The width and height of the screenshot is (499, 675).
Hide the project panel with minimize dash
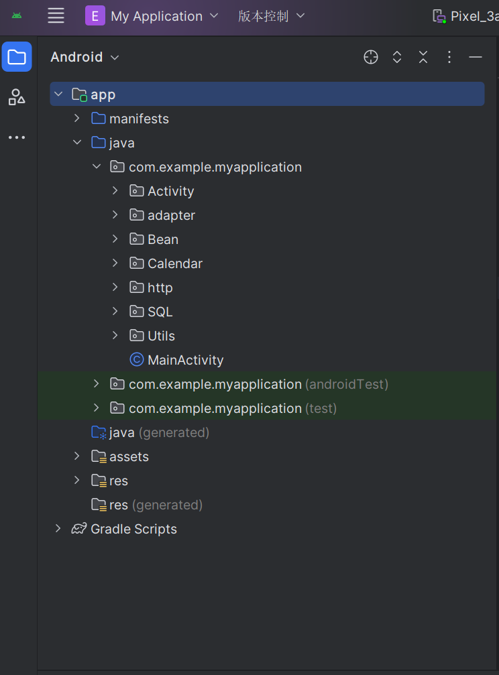pyautogui.click(x=476, y=57)
